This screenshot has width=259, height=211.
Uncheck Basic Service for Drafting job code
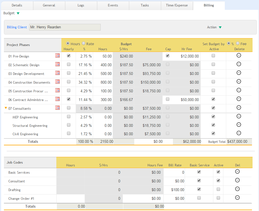click(x=199, y=189)
